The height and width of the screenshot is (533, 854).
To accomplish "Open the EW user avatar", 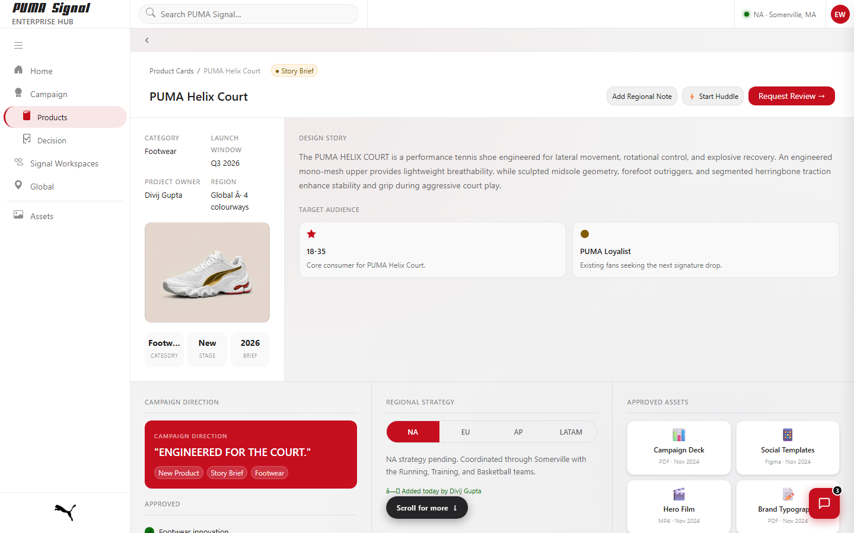I will (840, 14).
